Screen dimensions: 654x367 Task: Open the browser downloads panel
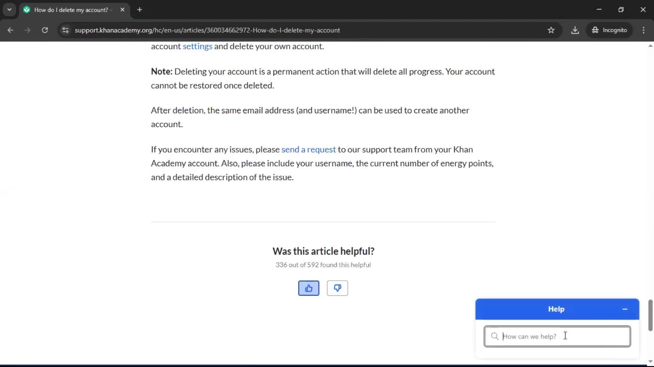click(575, 30)
